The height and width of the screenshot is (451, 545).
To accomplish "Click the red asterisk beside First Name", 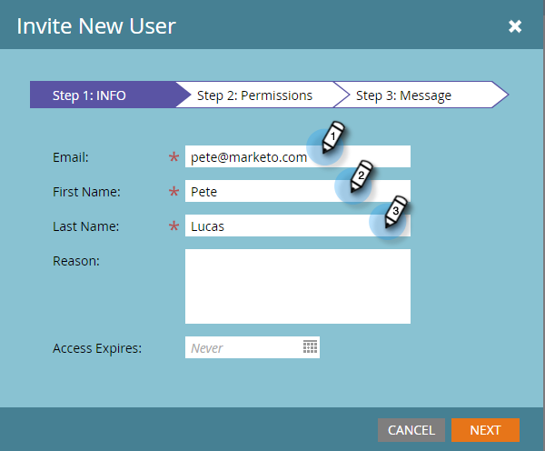I will (x=173, y=191).
